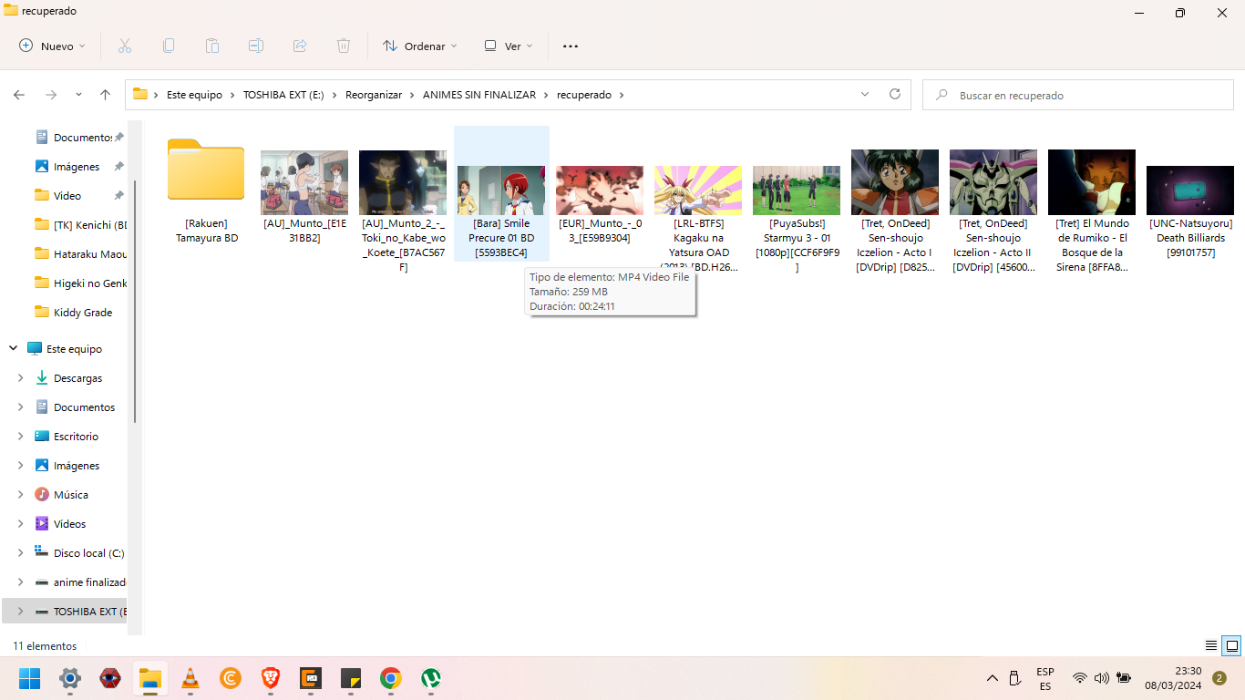Expand the Descargas tree node
Screen dimensions: 1245x700
point(20,377)
